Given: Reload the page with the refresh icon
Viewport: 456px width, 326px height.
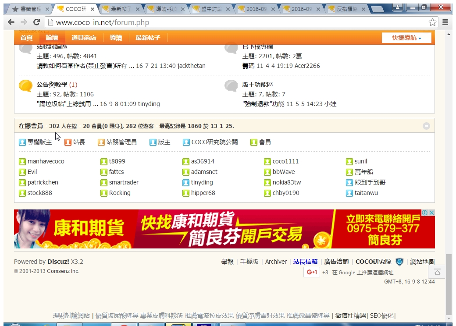Looking at the screenshot, I should (37, 22).
